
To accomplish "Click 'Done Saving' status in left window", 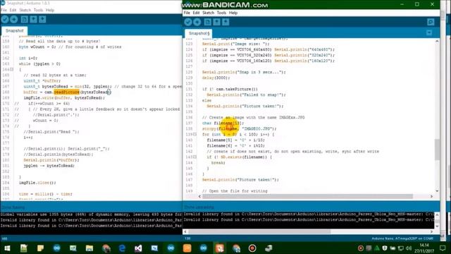I will click(13, 207).
